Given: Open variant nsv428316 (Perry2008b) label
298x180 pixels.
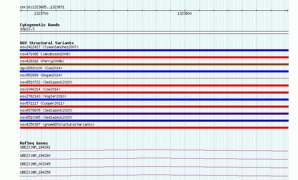Looking at the screenshot, I should pyautogui.click(x=42, y=61).
